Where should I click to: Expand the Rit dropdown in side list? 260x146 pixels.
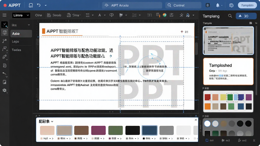click(x=29, y=25)
